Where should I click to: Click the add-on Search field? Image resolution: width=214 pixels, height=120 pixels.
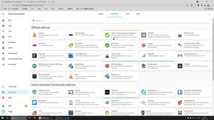pyautogui.click(x=121, y=21)
